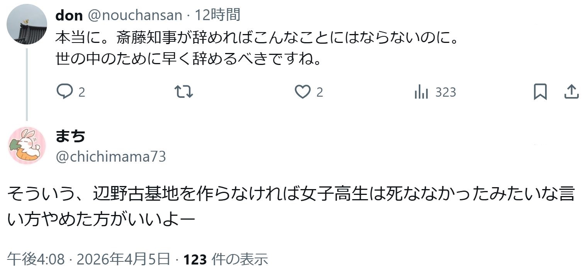Click the share icon on don's post

[x=571, y=92]
